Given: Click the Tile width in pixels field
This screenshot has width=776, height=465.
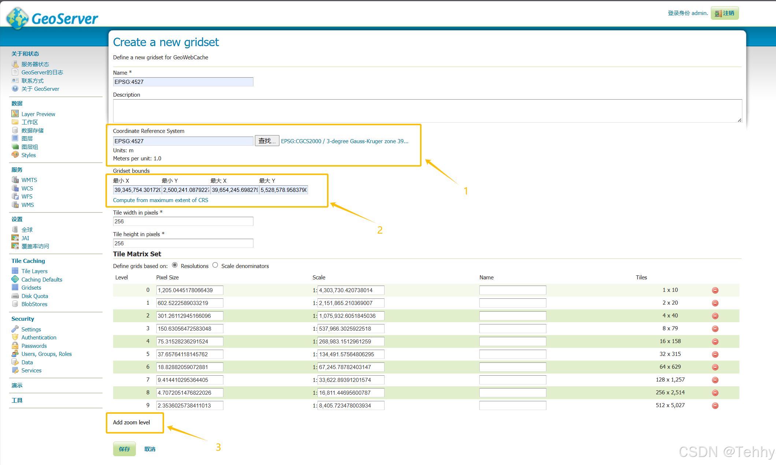Looking at the screenshot, I should coord(183,222).
